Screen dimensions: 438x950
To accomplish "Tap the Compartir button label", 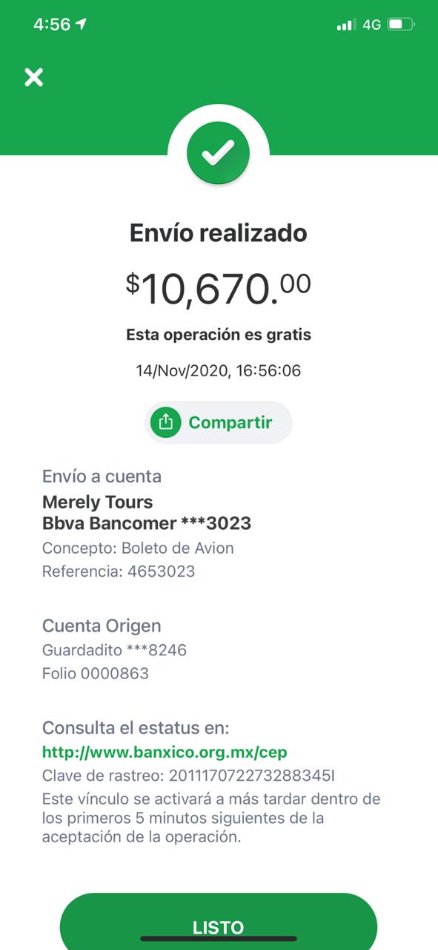I will coord(230,422).
